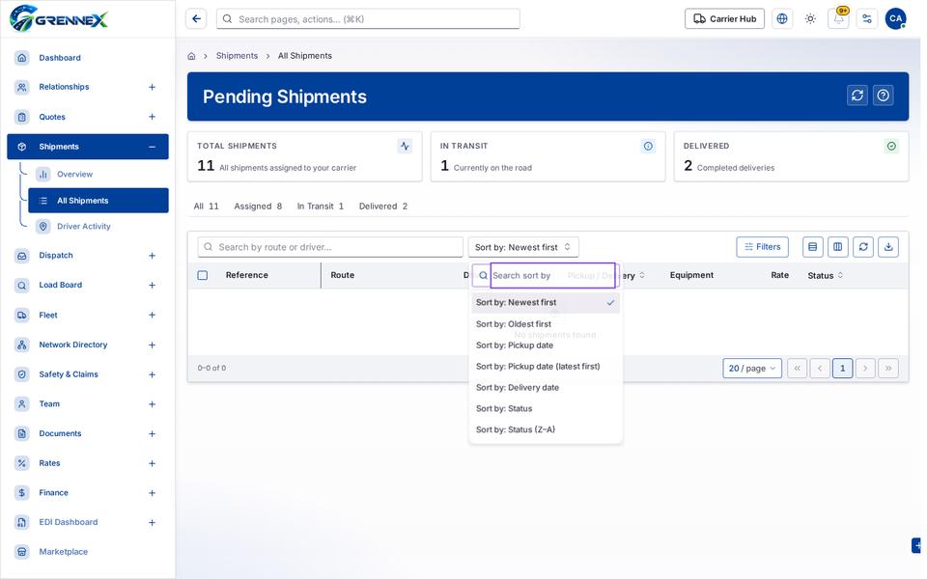Open Overview under Shipments

pos(74,175)
